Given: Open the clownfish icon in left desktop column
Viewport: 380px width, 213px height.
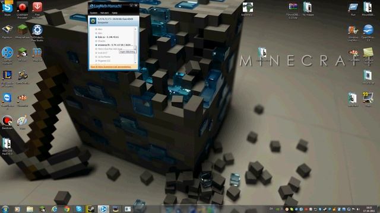Looking at the screenshot, I should 23,99.
